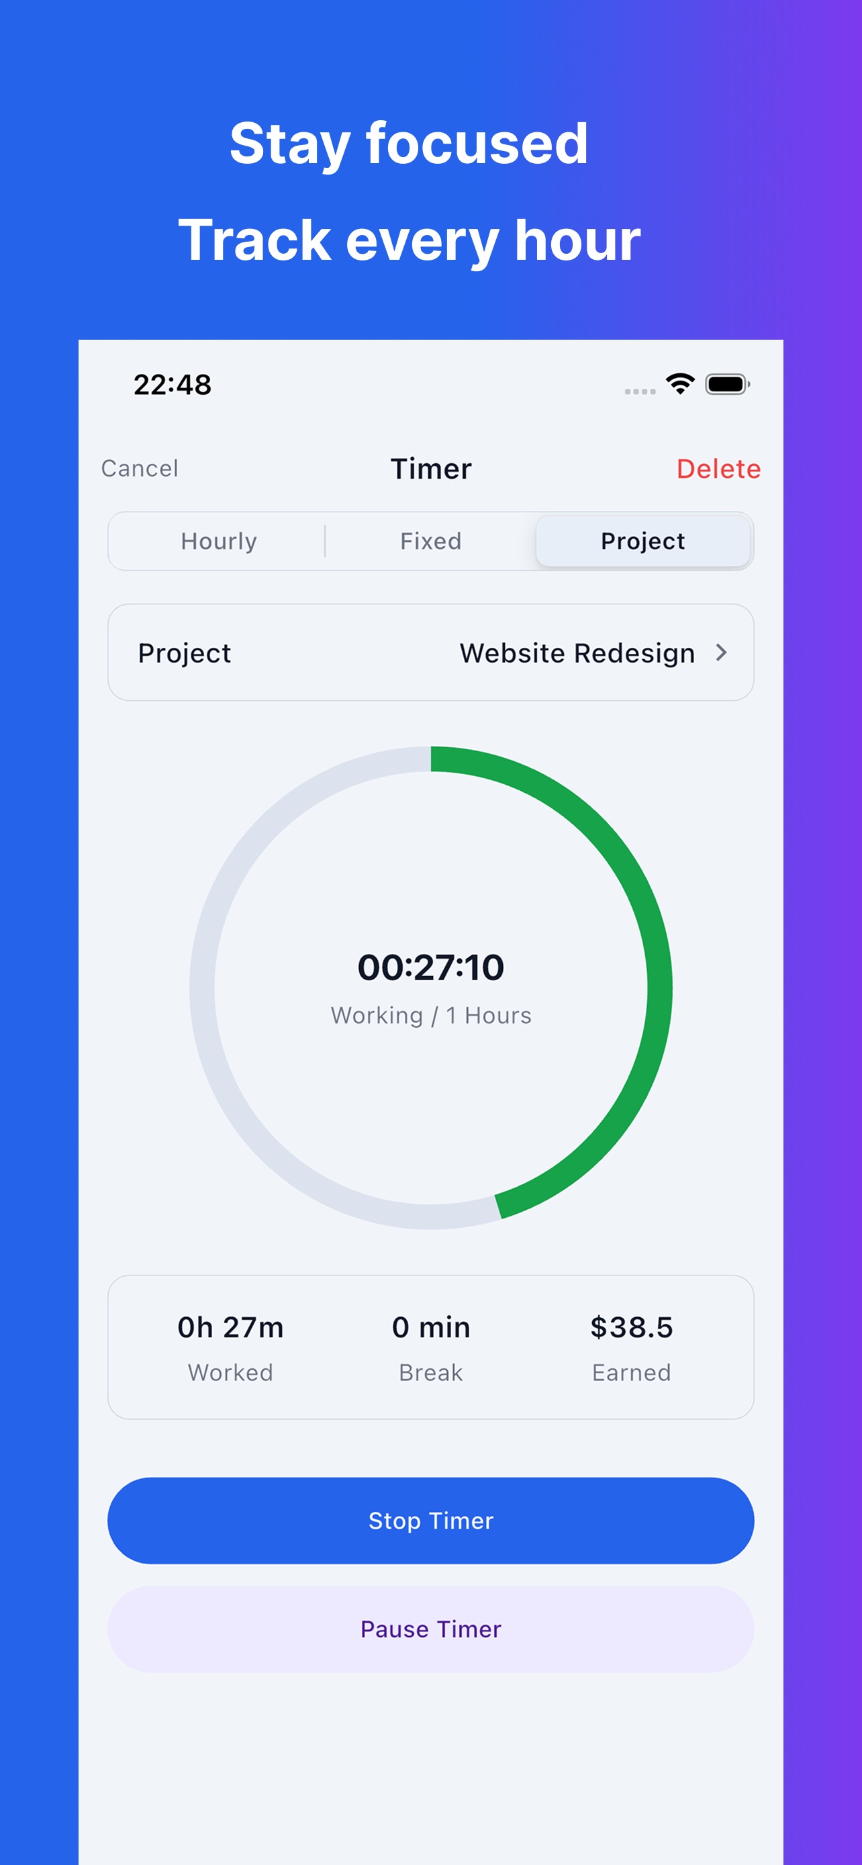Switch to the Hourly tab
The height and width of the screenshot is (1865, 862).
tap(219, 541)
